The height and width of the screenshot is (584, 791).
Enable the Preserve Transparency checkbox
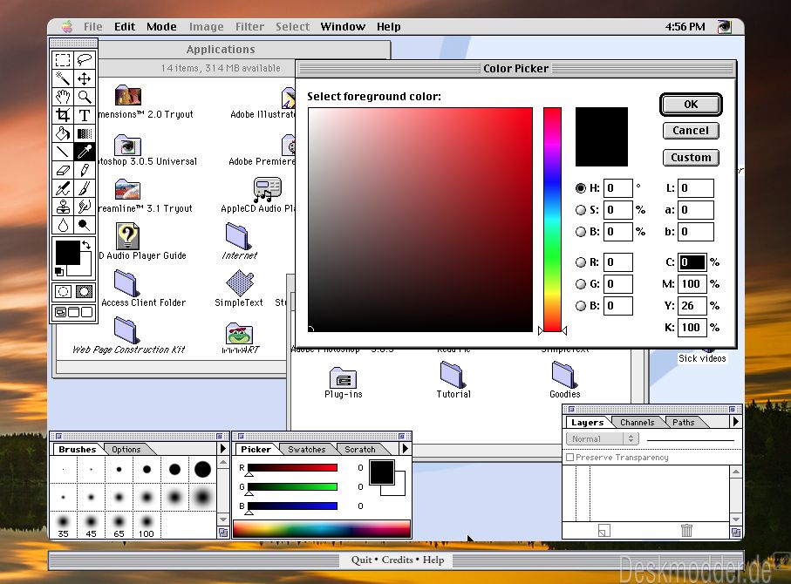coord(570,458)
